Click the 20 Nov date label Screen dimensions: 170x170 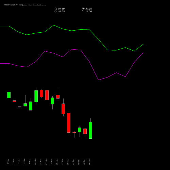point(35,161)
